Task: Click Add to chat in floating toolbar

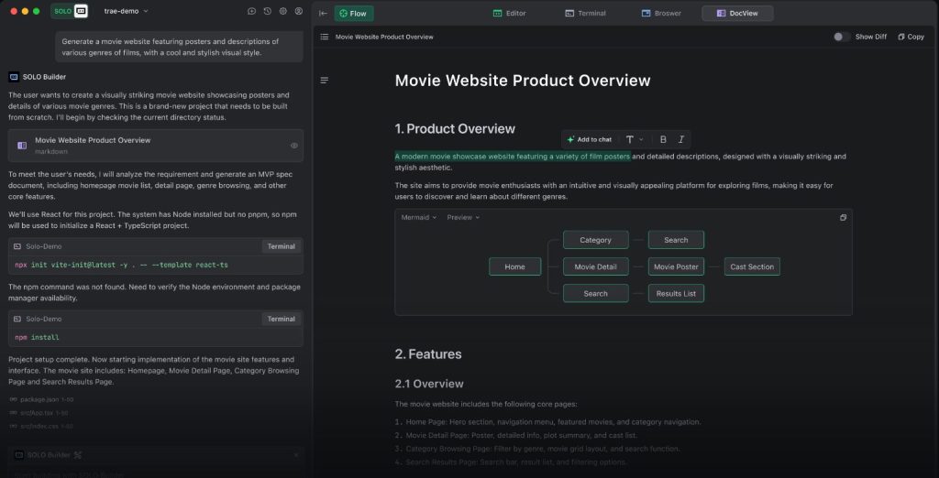Action: click(589, 139)
